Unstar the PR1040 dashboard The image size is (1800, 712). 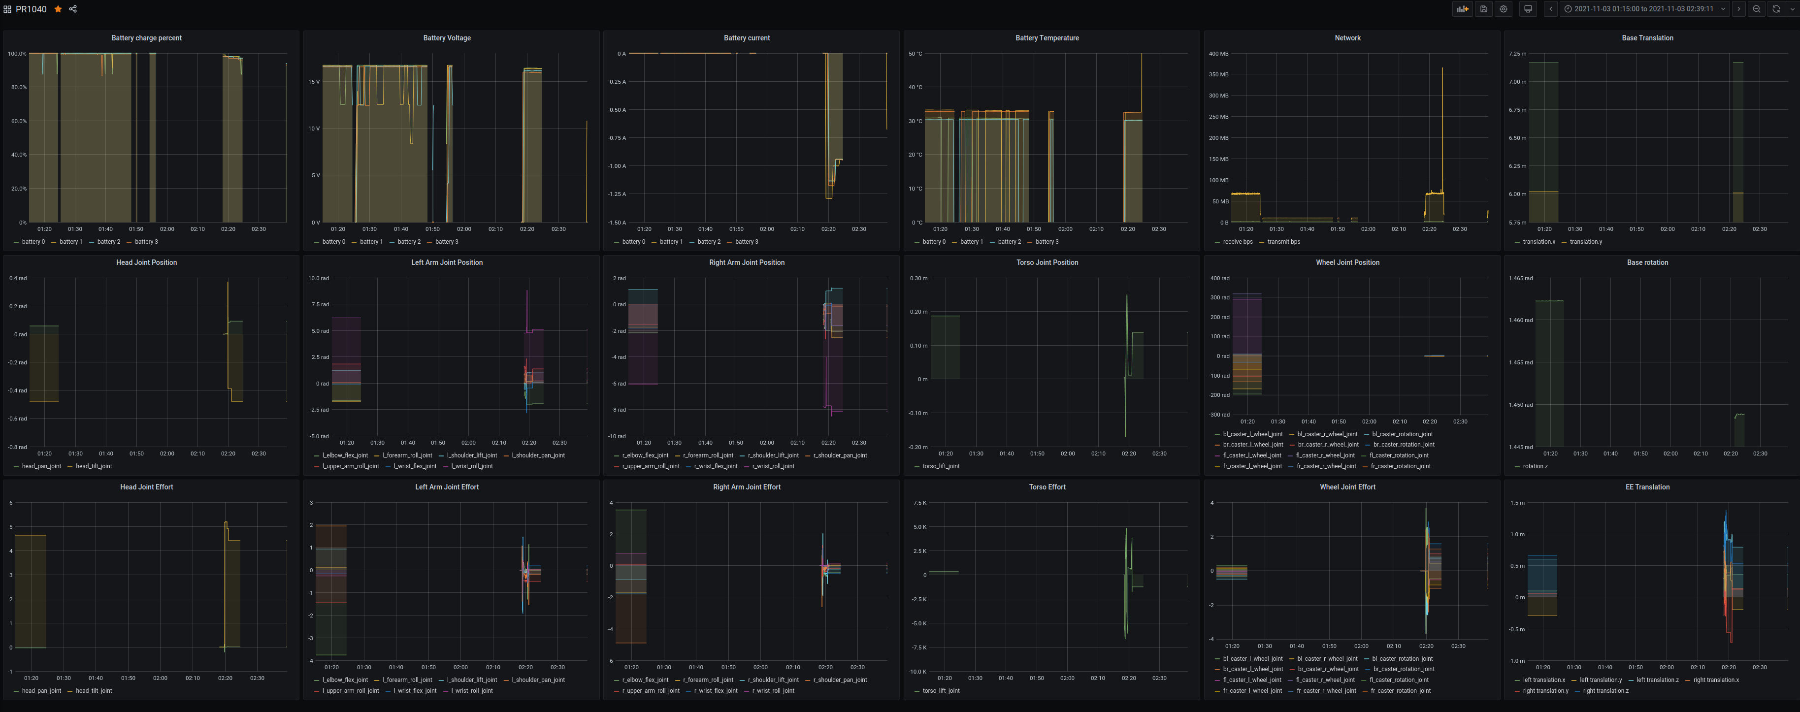[58, 9]
